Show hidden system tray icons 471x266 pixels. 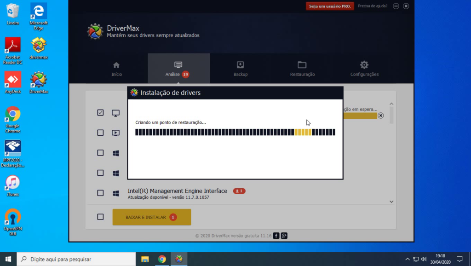tap(408, 259)
